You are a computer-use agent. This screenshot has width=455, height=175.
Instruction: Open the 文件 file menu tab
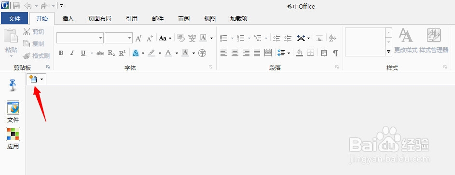14,18
